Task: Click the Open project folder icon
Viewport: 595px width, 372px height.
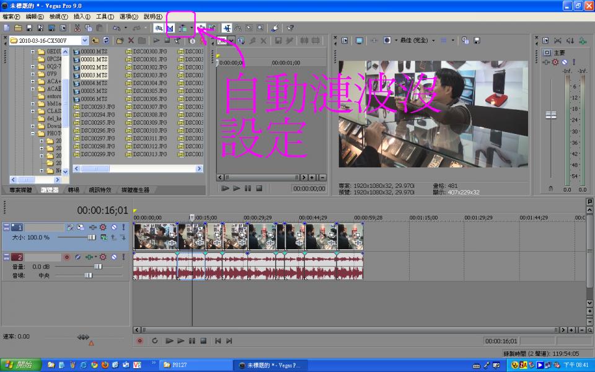Action: 18,28
